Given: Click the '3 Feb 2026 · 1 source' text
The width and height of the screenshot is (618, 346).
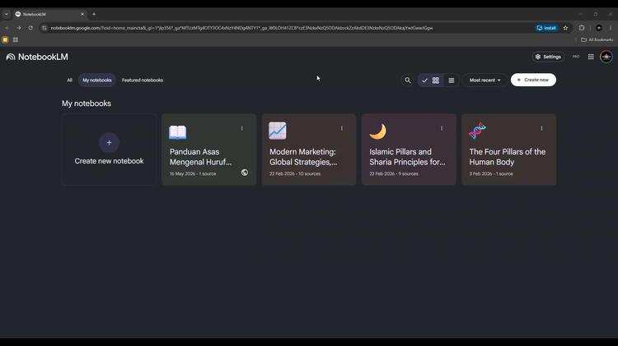Looking at the screenshot, I should click(491, 173).
